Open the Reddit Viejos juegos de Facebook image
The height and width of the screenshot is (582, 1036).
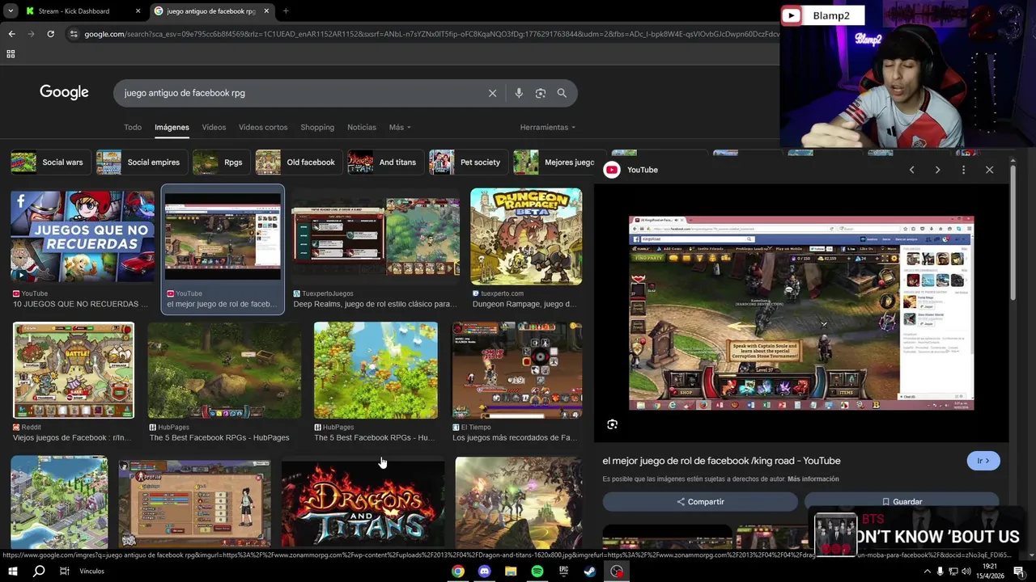click(73, 370)
